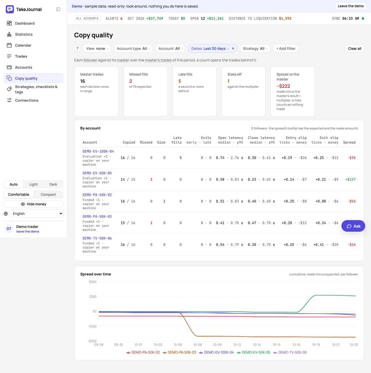Click the Dashboard grid icon
The width and height of the screenshot is (371, 373).
point(9,23)
